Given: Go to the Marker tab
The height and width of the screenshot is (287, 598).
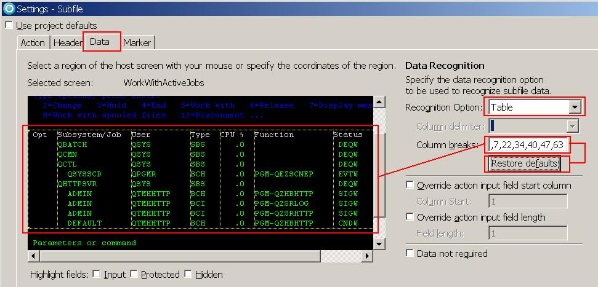Looking at the screenshot, I should tap(137, 42).
